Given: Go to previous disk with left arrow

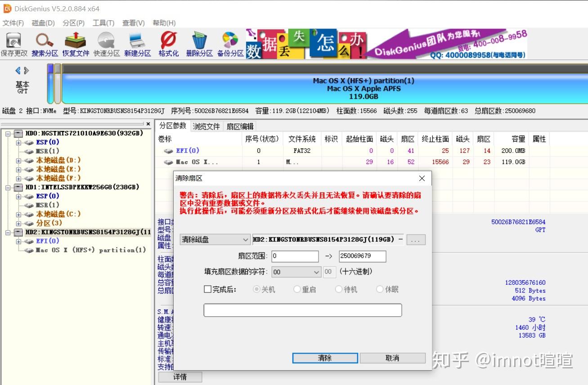Looking at the screenshot, I should pyautogui.click(x=18, y=71).
